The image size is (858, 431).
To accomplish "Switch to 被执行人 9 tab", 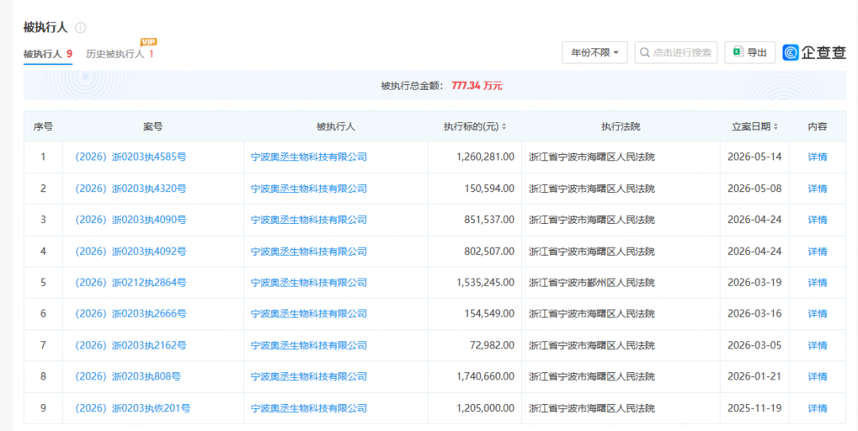I will [48, 54].
